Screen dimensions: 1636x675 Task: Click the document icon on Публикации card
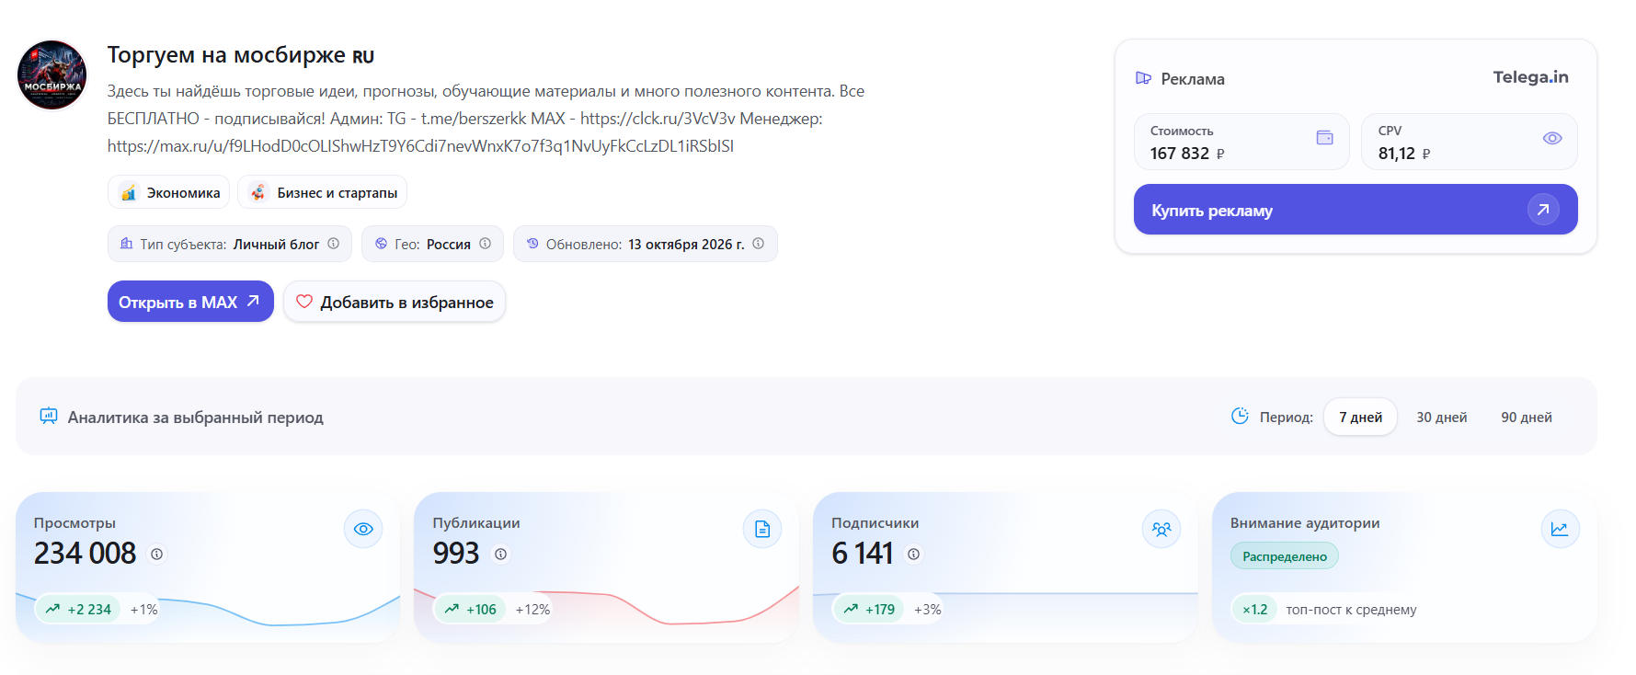tap(762, 529)
